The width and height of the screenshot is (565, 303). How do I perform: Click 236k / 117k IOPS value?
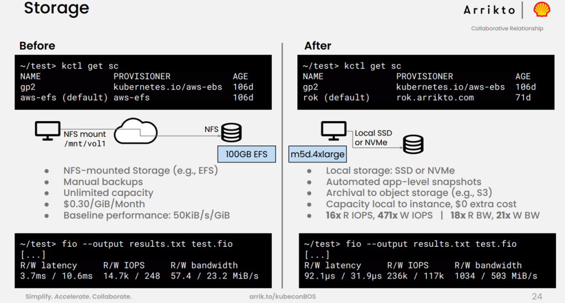415,276
